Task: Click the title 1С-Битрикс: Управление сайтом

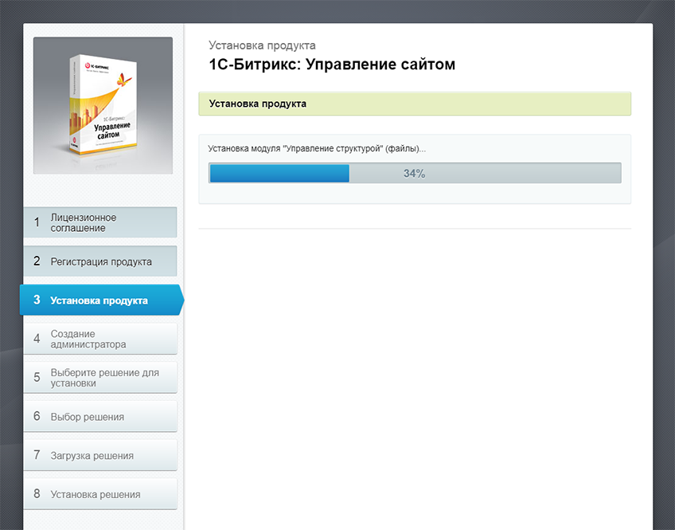Action: coord(332,65)
